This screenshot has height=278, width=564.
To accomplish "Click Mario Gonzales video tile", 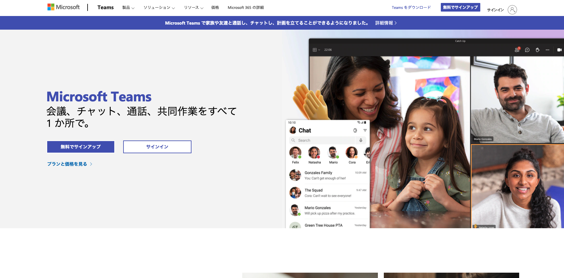I will (517, 100).
